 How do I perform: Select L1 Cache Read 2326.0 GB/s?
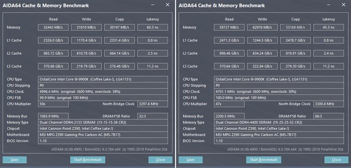point(53,40)
